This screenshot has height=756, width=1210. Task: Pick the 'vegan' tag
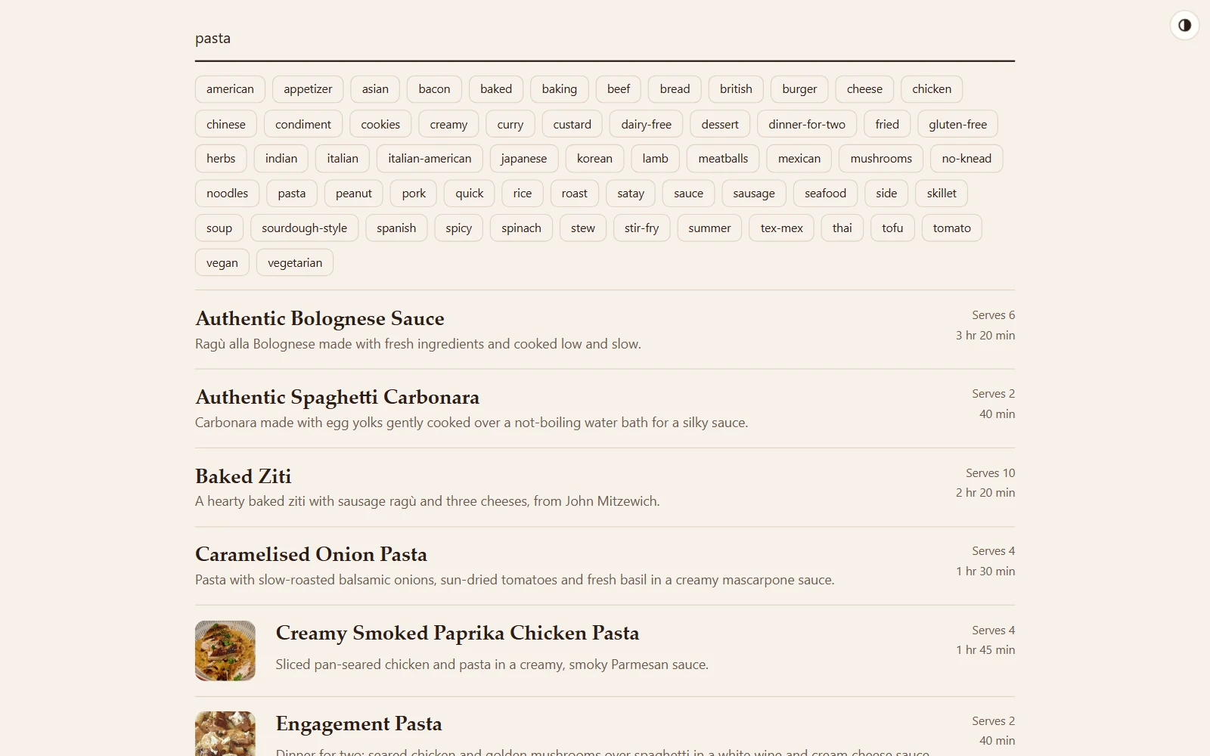pos(222,263)
